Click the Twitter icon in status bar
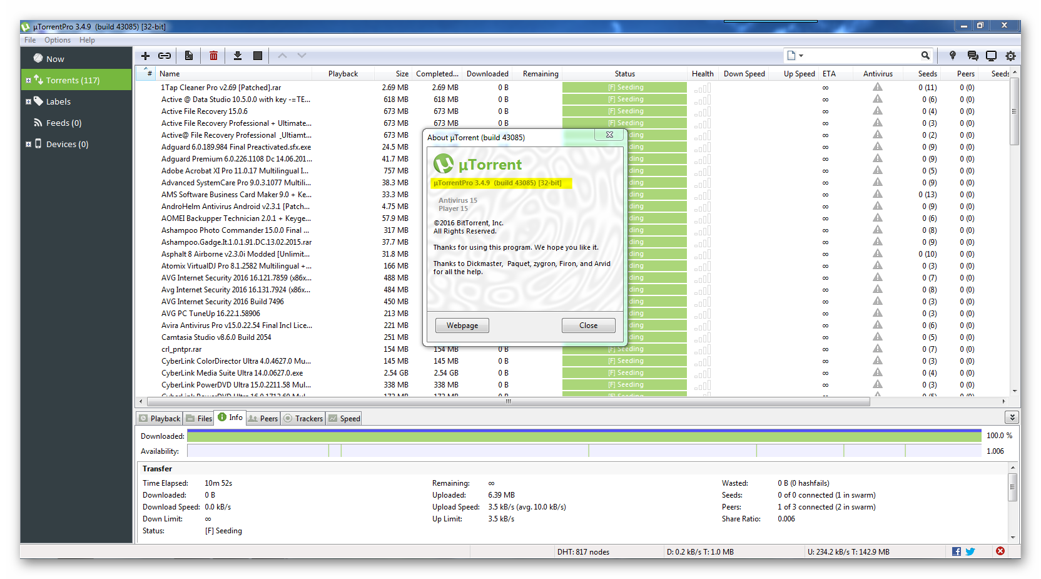Image resolution: width=1041 pixels, height=579 pixels. [x=970, y=551]
